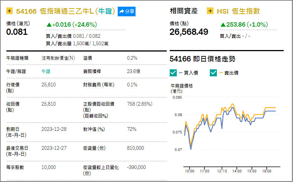Click the 溢價 value 0.2%

pyautogui.click(x=132, y=58)
